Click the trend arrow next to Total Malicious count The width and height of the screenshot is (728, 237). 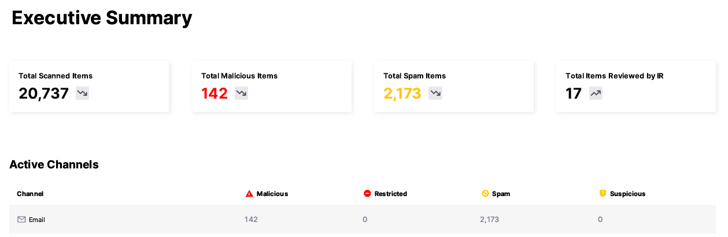[x=241, y=93]
